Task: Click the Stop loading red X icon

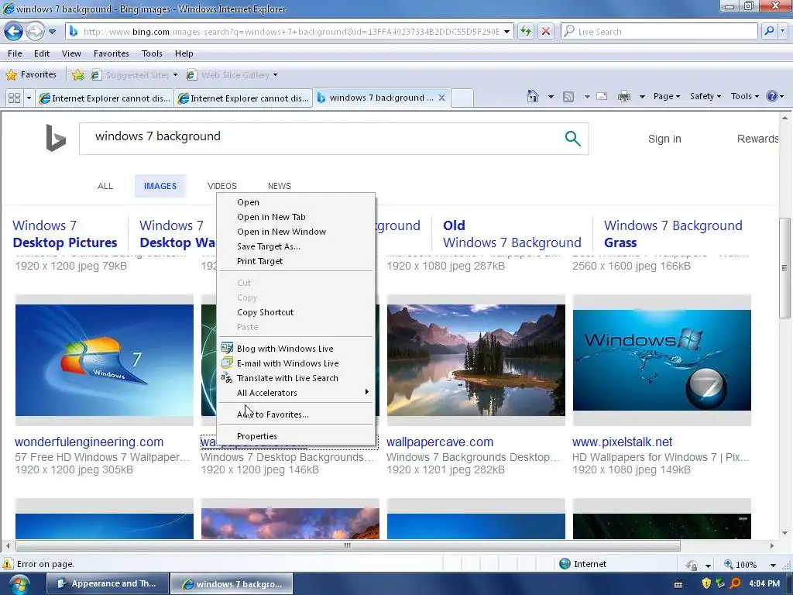Action: [x=546, y=31]
